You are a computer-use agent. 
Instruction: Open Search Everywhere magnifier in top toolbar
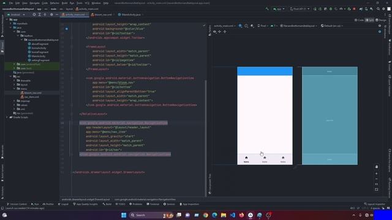coord(379,9)
